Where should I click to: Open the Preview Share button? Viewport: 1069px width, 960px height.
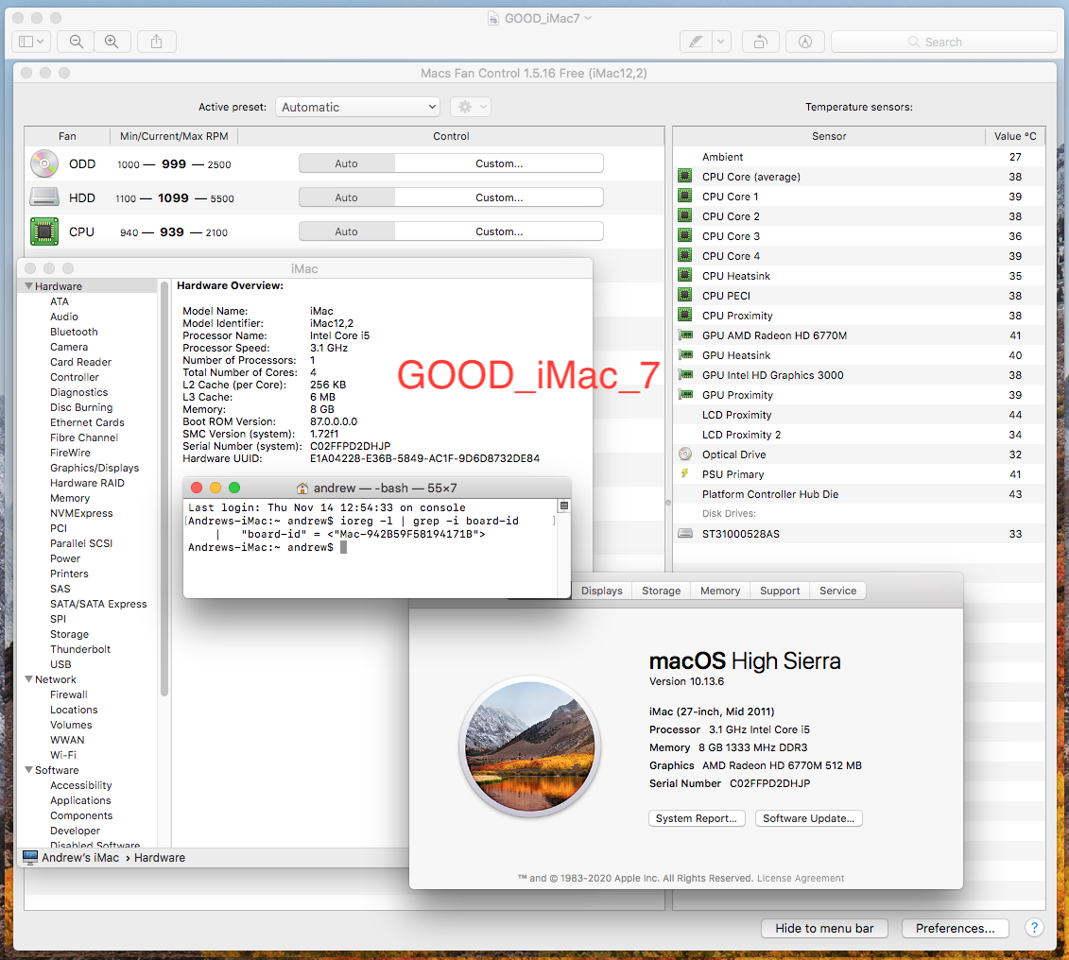(x=157, y=42)
